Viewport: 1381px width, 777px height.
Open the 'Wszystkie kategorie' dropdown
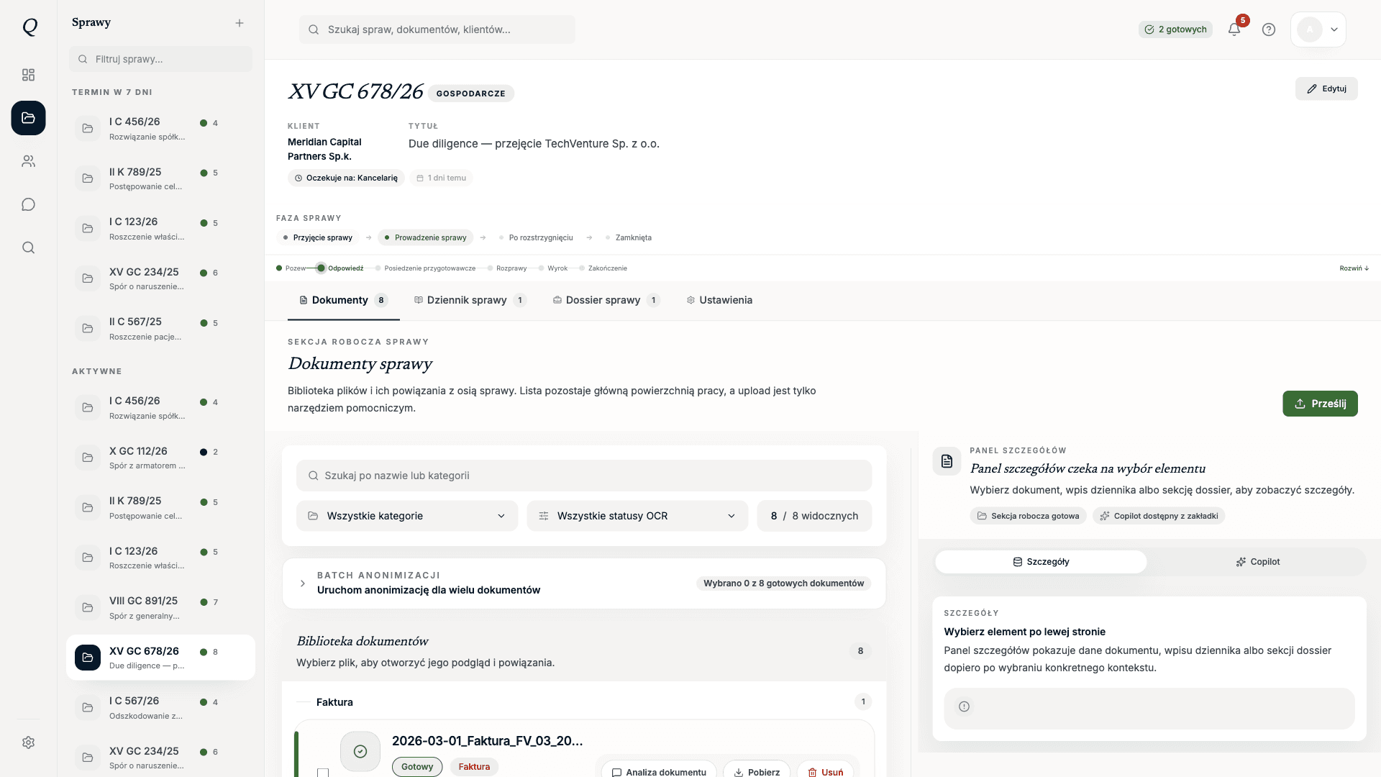tap(406, 515)
